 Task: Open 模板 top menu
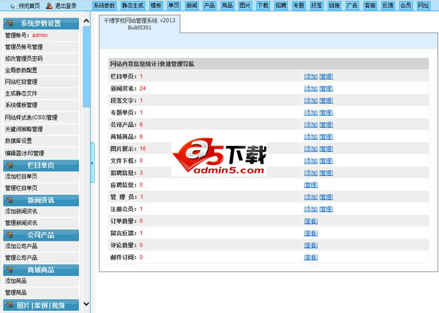click(x=156, y=5)
